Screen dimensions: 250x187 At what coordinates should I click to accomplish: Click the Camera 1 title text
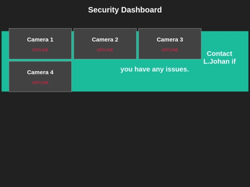pos(40,40)
